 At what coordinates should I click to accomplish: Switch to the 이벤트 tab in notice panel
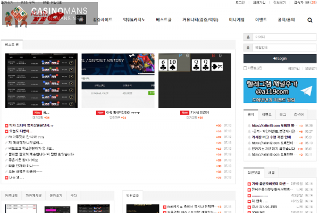click(266, 114)
